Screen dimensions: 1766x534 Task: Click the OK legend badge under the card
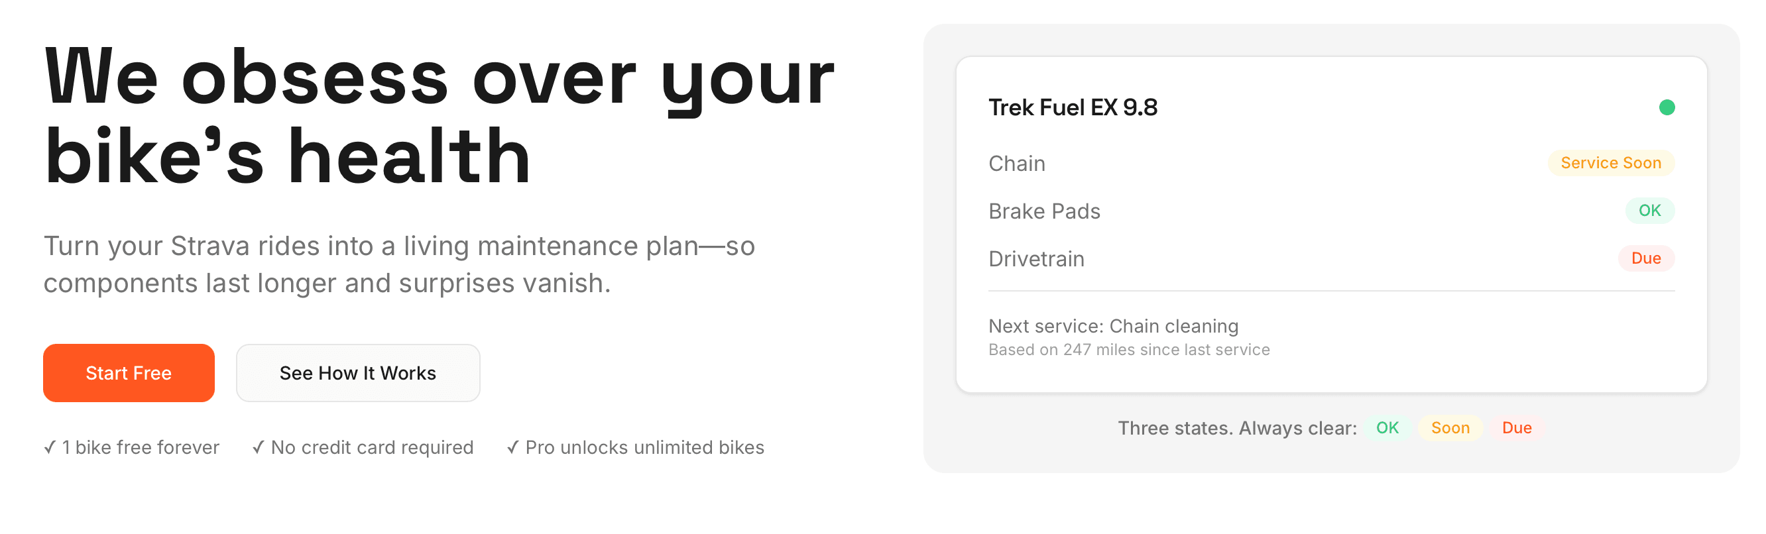coord(1387,428)
